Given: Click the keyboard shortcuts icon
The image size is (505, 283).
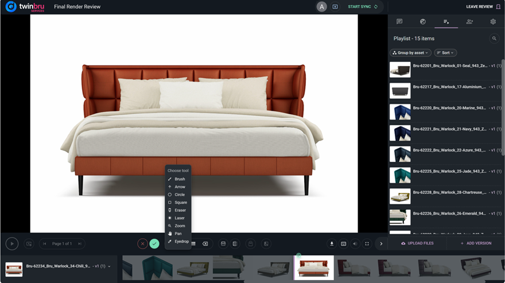Looking at the screenshot, I should click(344, 243).
